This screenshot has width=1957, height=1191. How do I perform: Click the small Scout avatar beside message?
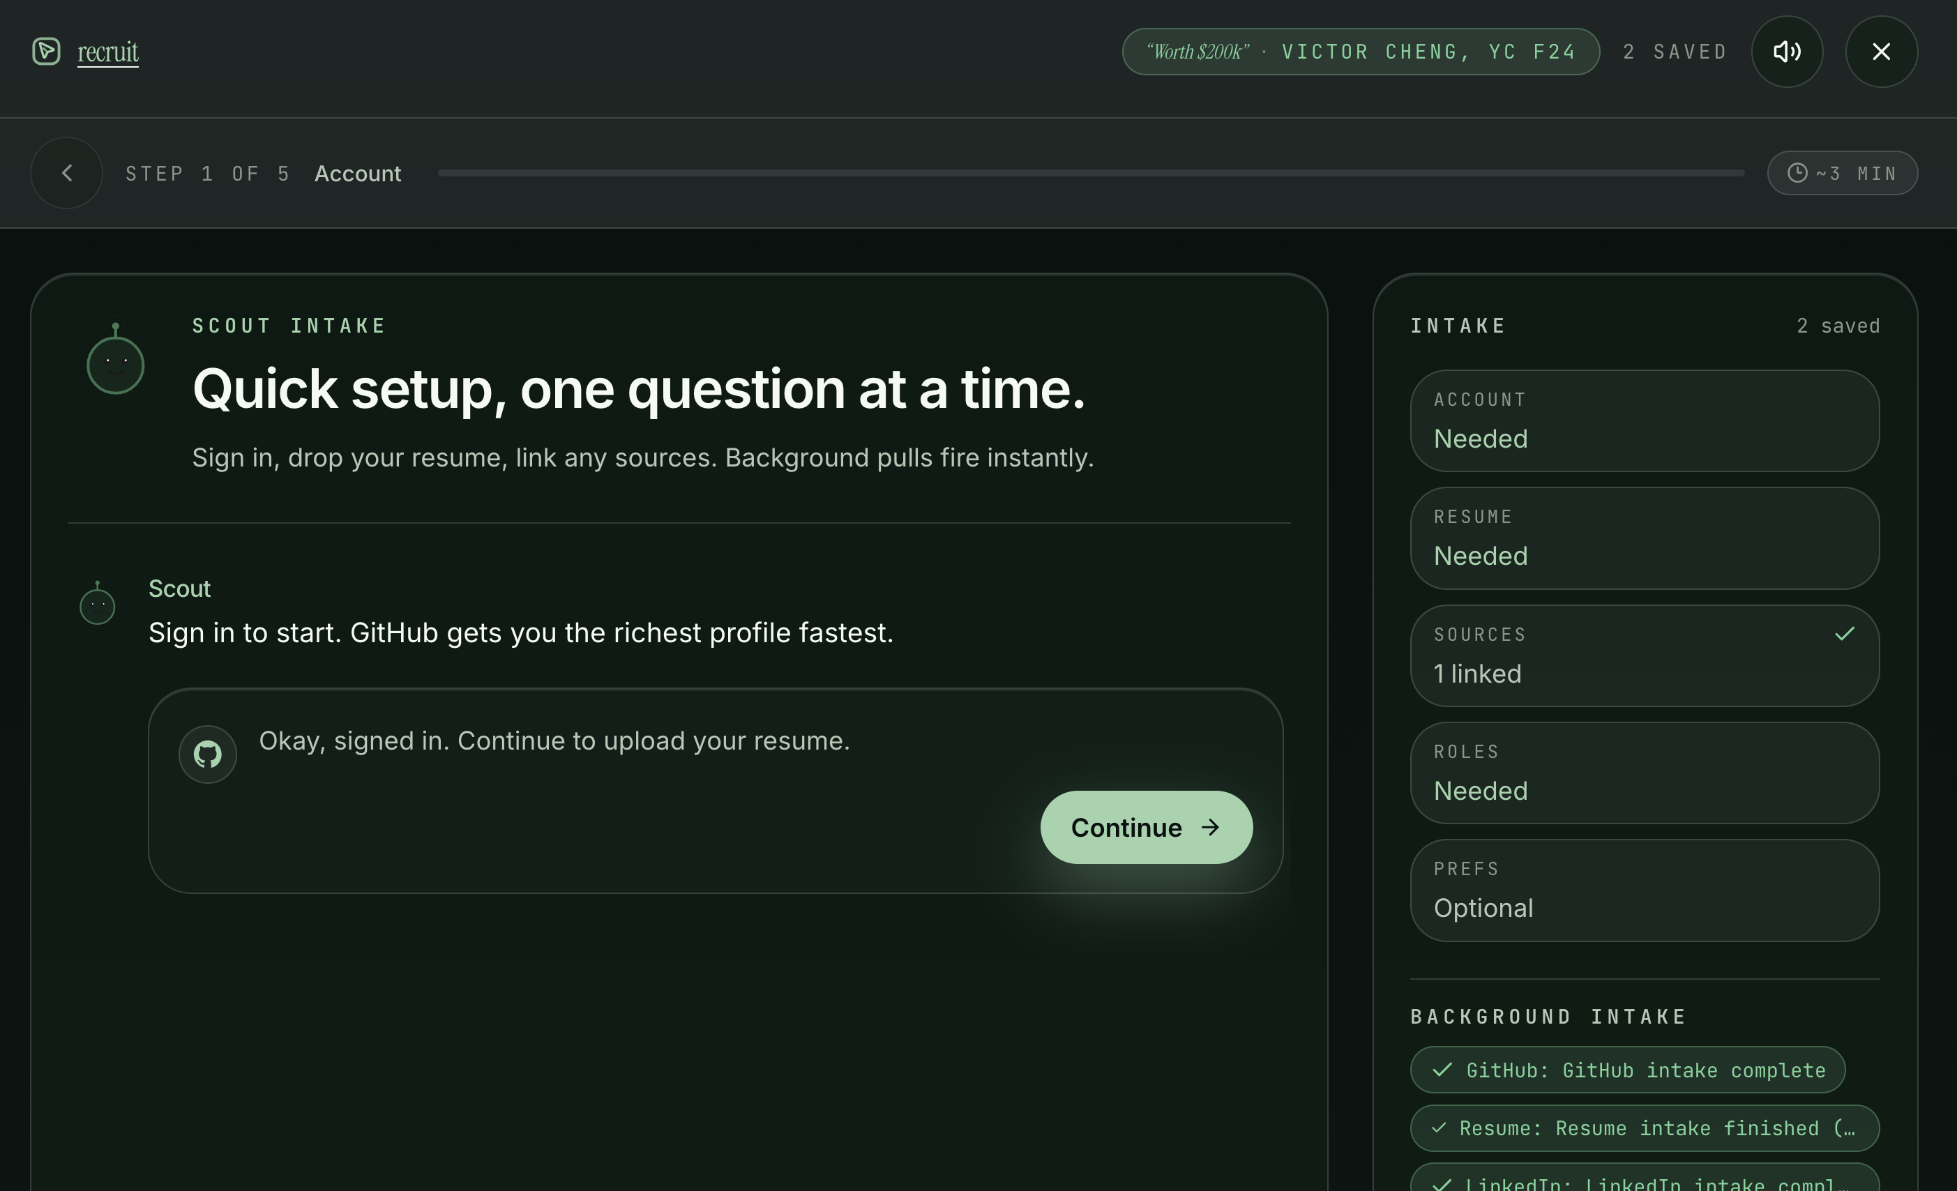click(97, 605)
